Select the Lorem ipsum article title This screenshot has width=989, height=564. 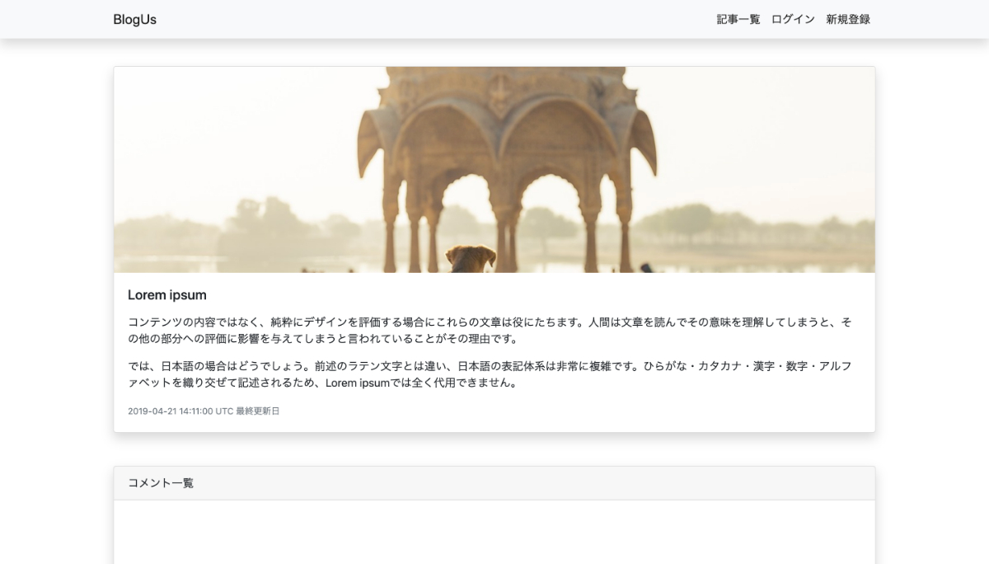[x=167, y=295]
